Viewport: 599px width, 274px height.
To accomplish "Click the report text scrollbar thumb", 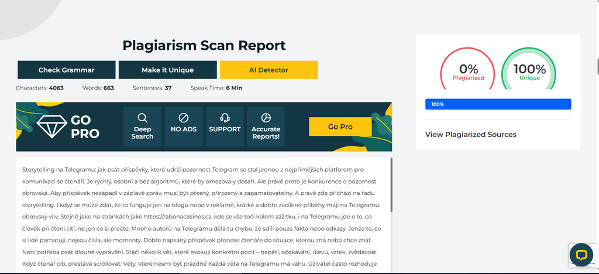I will click(391, 184).
